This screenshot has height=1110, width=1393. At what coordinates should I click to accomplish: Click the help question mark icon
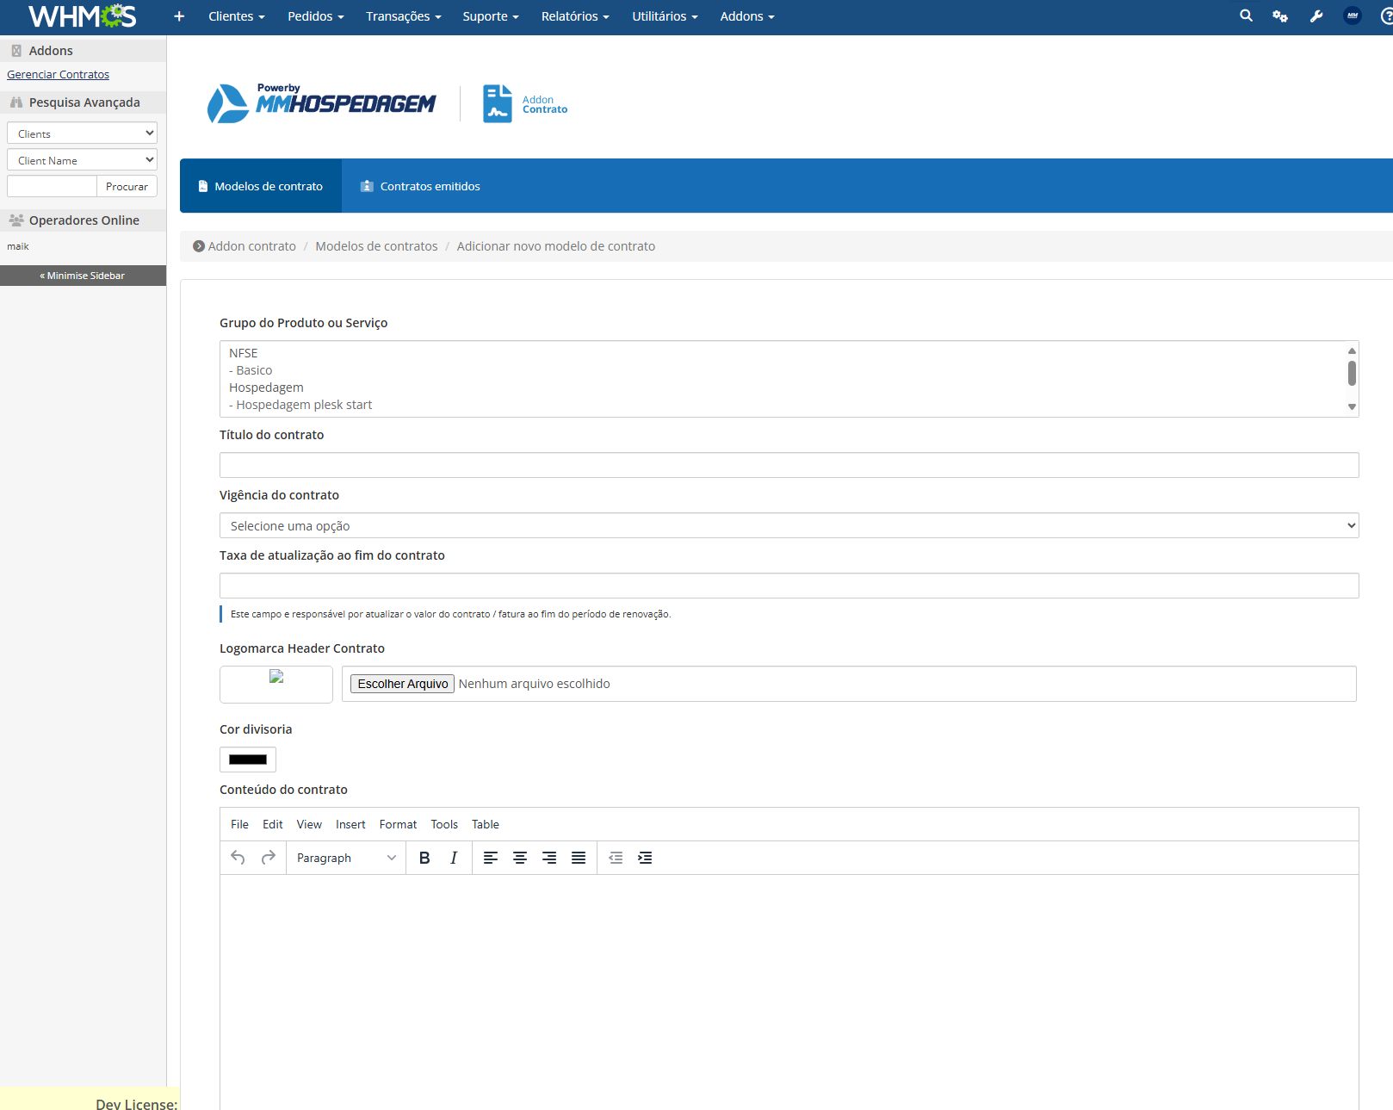click(x=1386, y=16)
